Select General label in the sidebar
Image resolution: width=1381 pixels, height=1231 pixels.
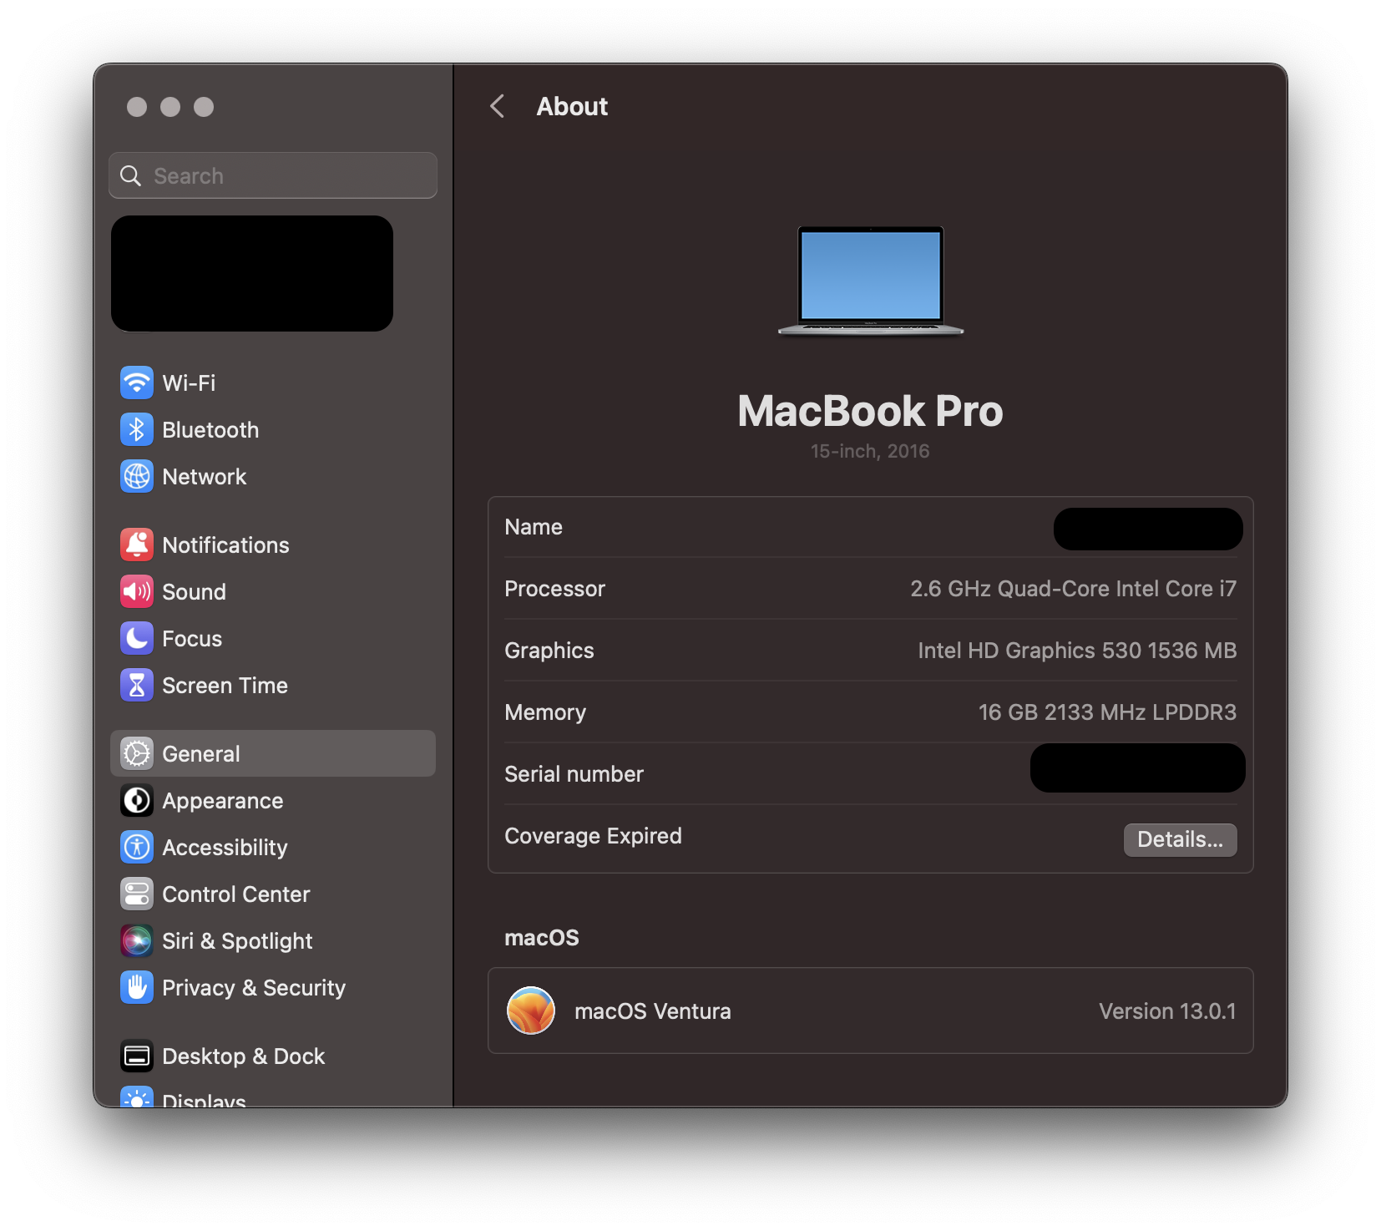pyautogui.click(x=201, y=754)
